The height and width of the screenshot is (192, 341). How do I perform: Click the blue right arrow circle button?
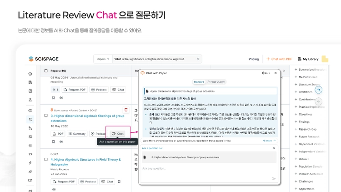pyautogui.click(x=318, y=90)
